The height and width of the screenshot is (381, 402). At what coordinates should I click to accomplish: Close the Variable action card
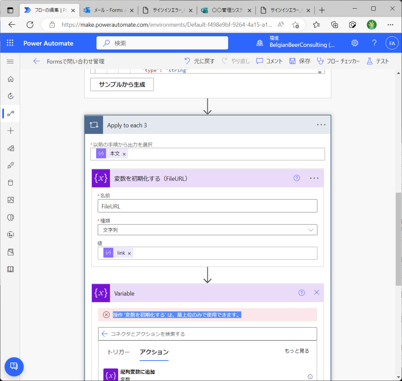[x=317, y=293]
